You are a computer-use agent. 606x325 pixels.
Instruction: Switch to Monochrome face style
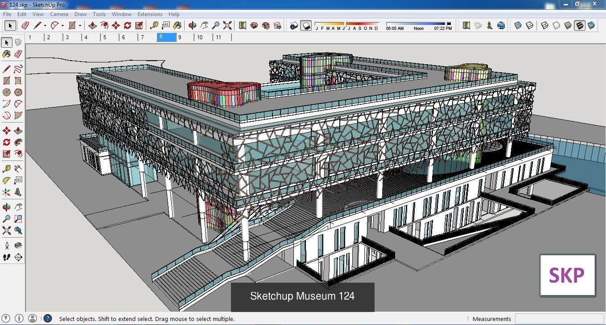[591, 25]
